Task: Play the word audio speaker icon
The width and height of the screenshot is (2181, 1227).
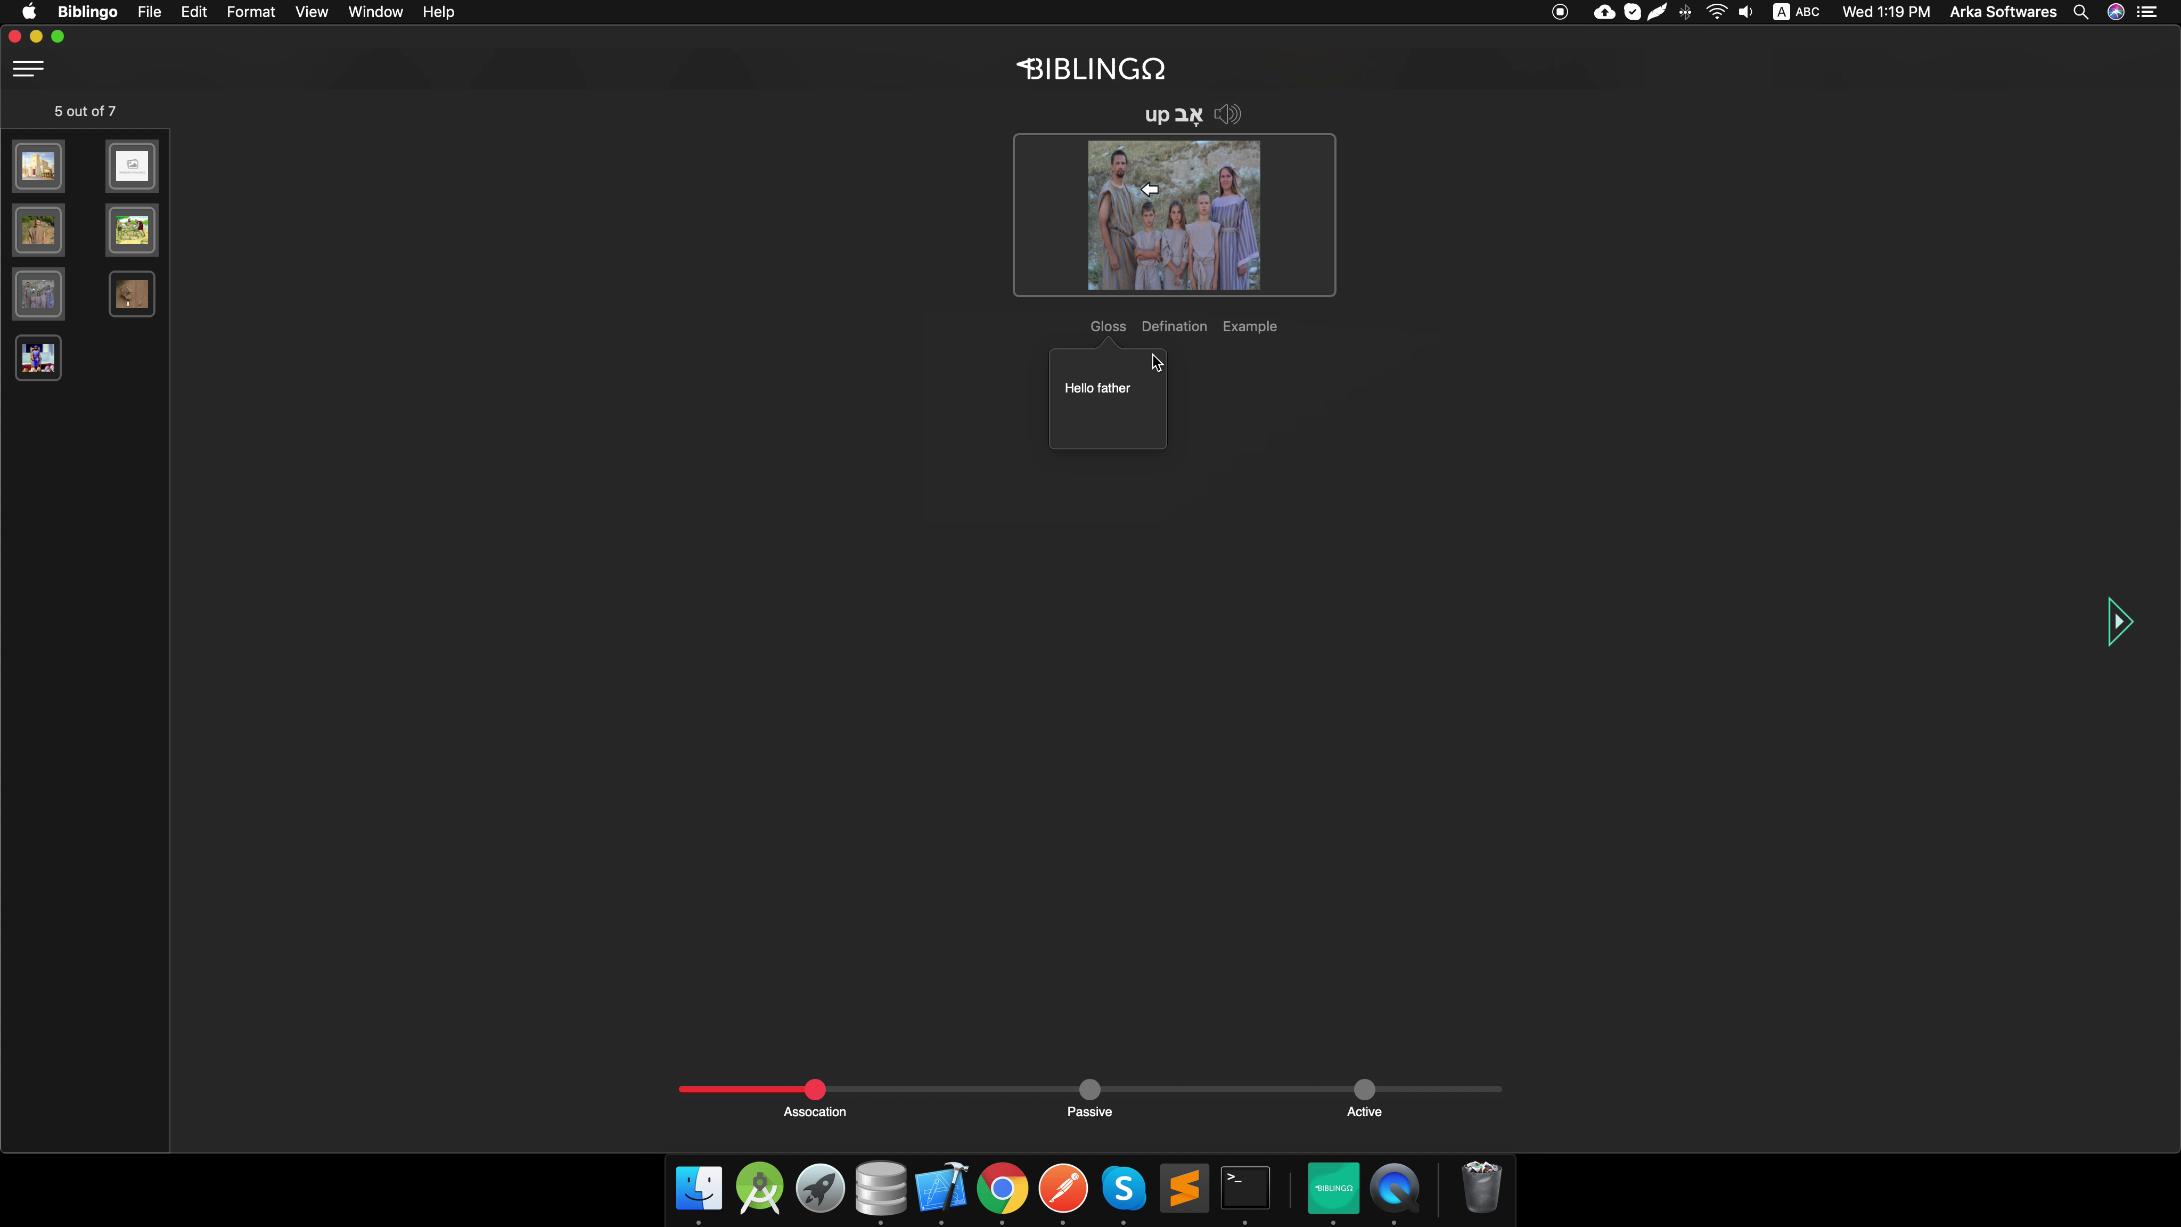Action: [x=1227, y=114]
